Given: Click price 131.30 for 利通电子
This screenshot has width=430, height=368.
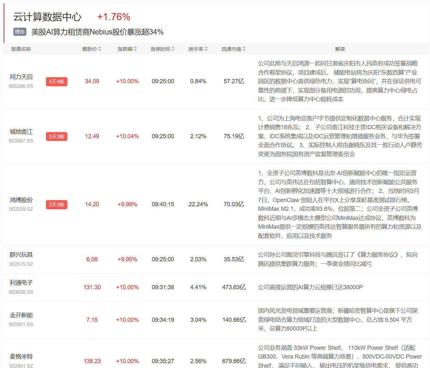Looking at the screenshot, I should tap(92, 287).
